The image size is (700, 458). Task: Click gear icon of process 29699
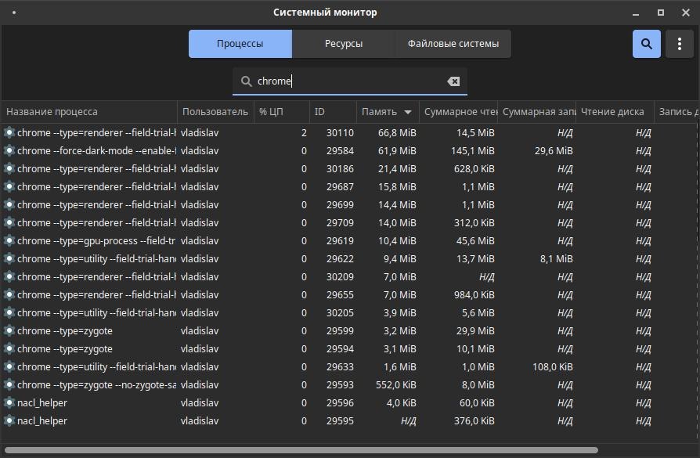[9, 204]
